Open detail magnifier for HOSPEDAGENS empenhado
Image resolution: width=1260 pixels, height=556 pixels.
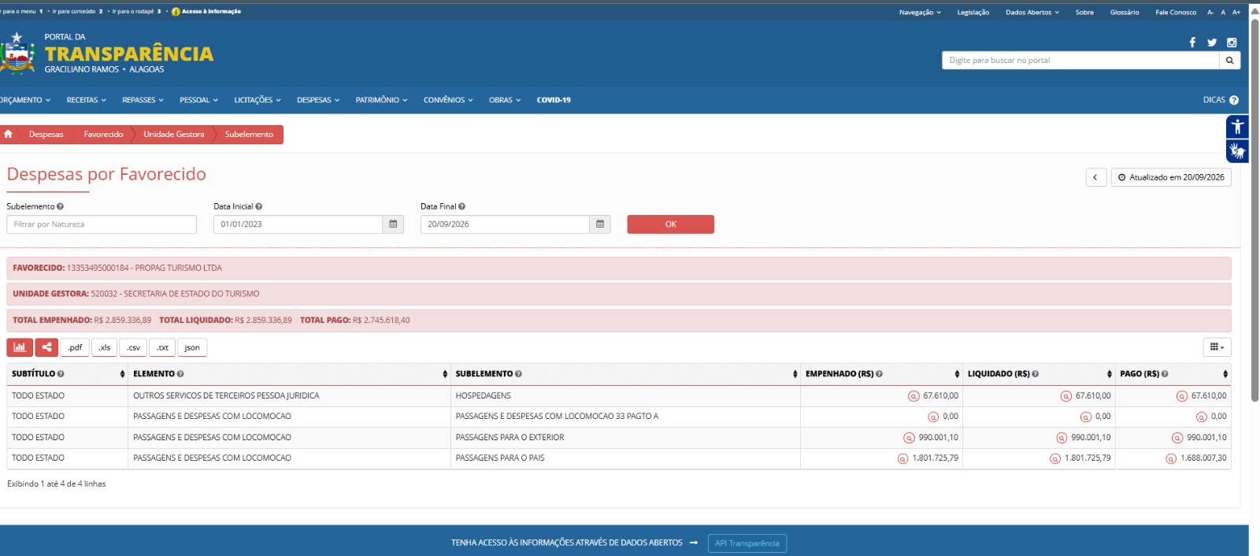tap(913, 396)
